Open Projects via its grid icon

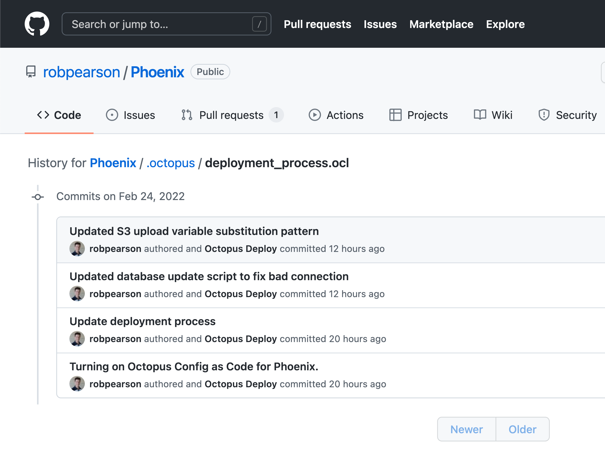tap(396, 115)
